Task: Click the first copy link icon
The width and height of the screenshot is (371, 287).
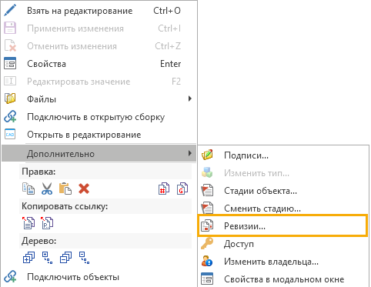Action: [28, 222]
